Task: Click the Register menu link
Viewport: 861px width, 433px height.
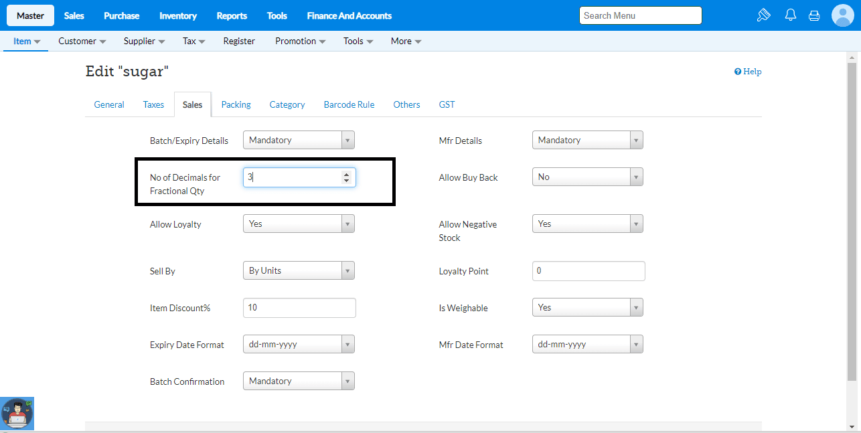Action: (x=239, y=41)
